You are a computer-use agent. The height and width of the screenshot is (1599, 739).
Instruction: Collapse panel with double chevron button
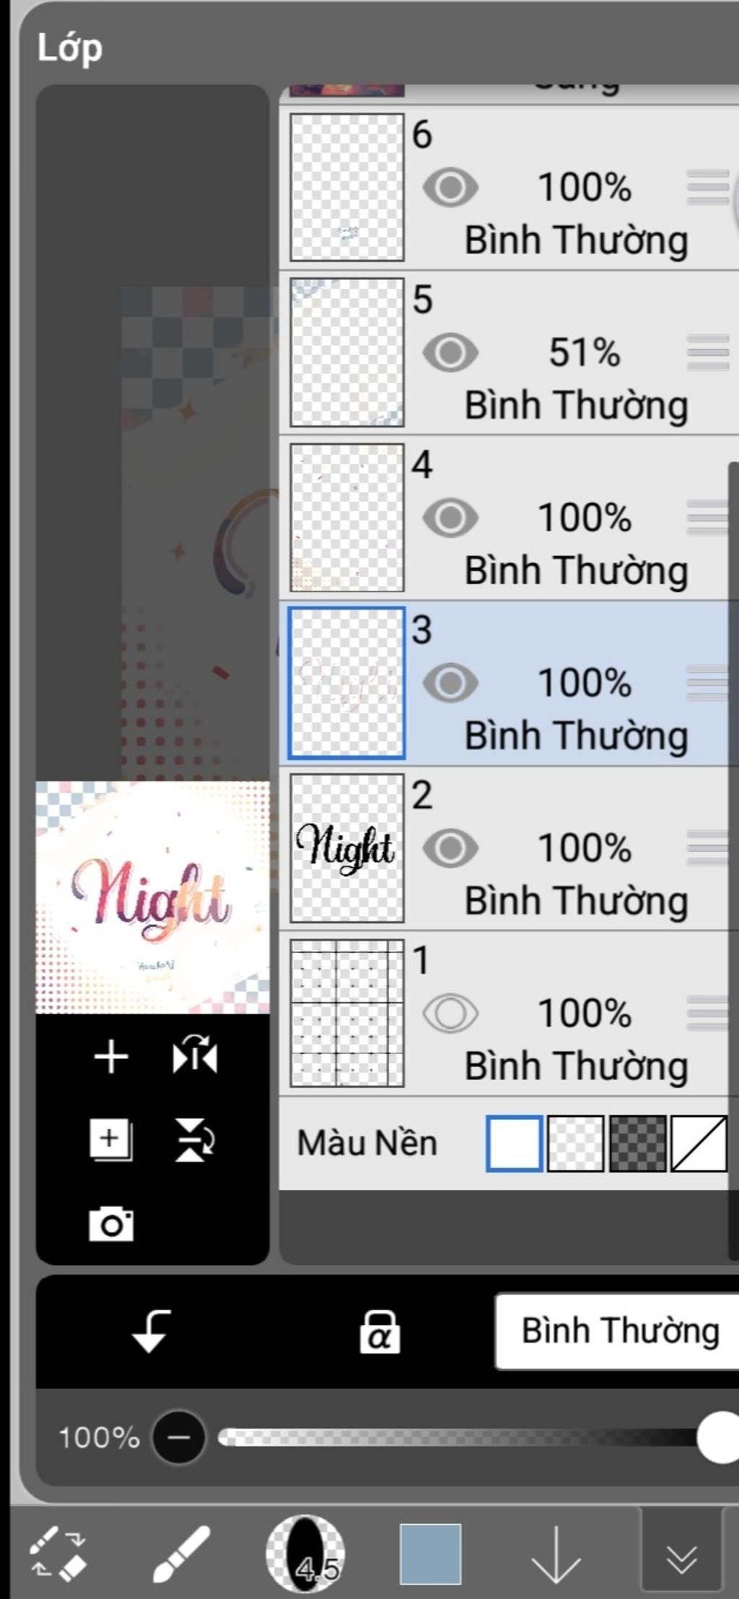(x=681, y=1554)
